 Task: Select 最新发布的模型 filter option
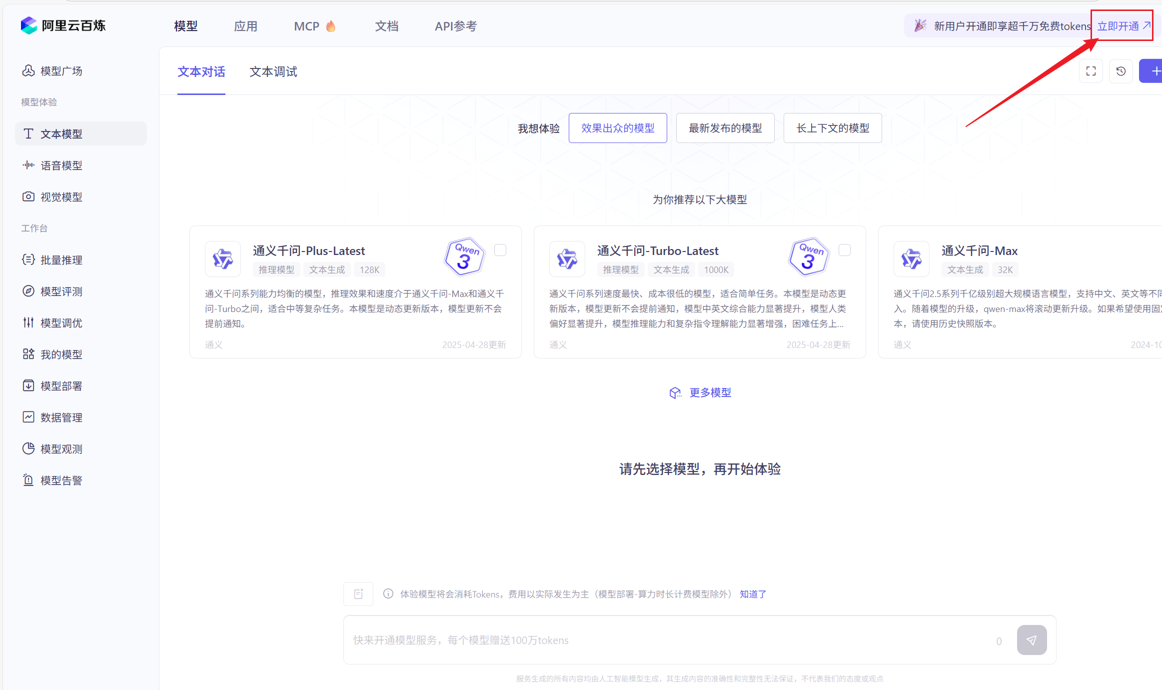(x=725, y=128)
